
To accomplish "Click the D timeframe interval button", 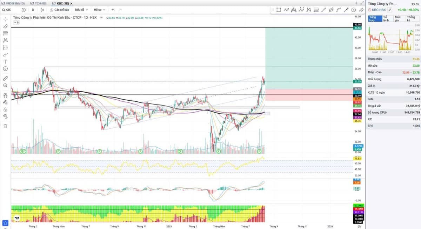I will click(33, 10).
